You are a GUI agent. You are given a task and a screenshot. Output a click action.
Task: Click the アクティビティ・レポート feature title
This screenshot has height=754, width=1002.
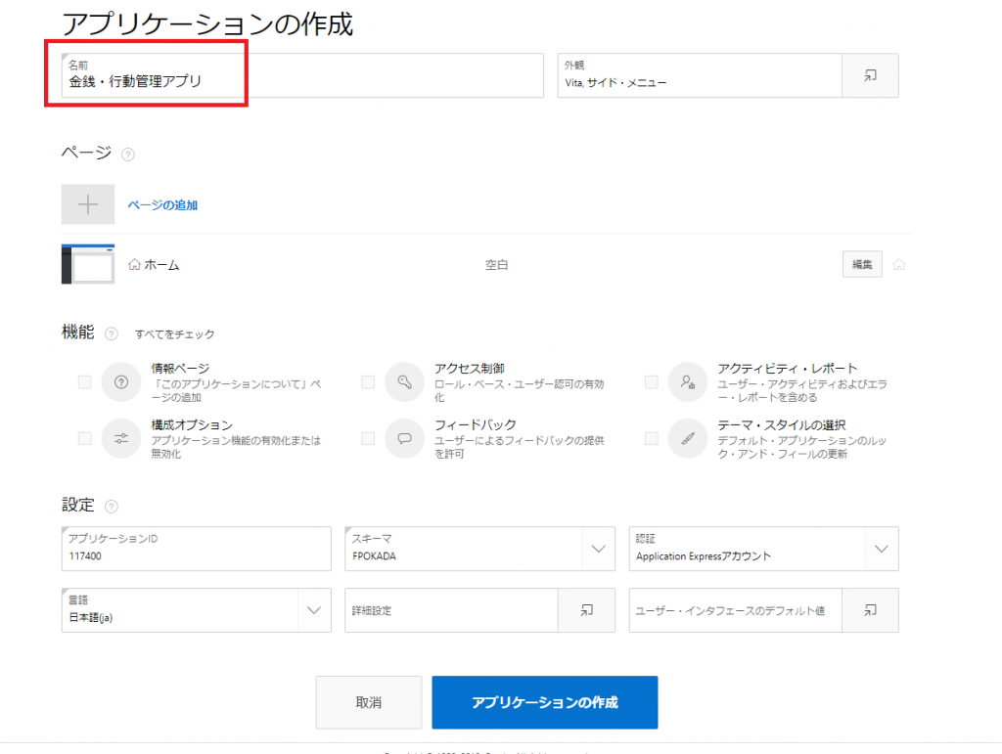788,369
